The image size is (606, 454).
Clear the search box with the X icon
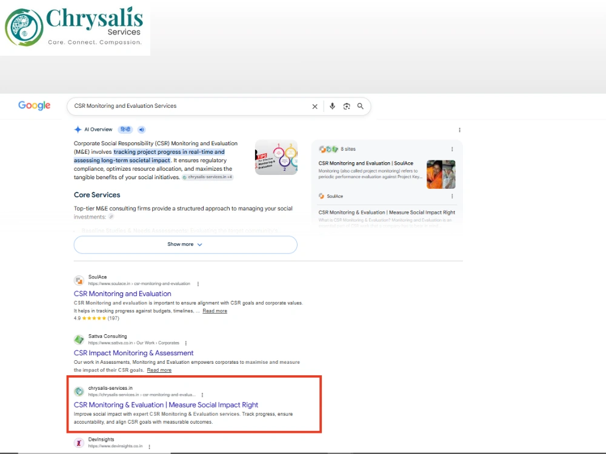click(x=315, y=107)
